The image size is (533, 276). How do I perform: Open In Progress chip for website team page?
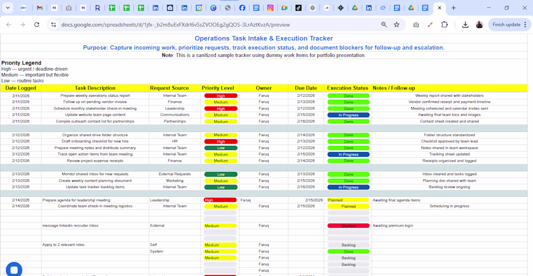pyautogui.click(x=348, y=115)
